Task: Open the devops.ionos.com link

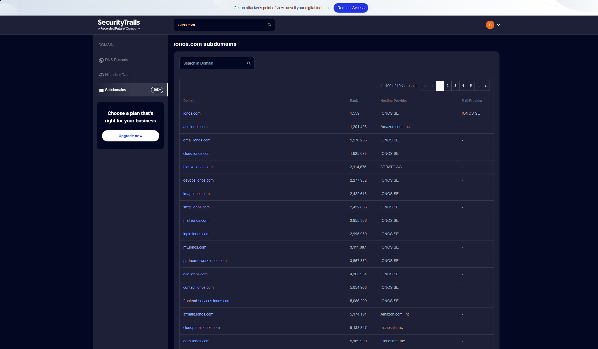Action: click(x=198, y=180)
